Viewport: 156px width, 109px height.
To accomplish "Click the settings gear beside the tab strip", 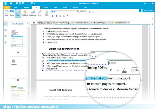I will pos(152,24).
